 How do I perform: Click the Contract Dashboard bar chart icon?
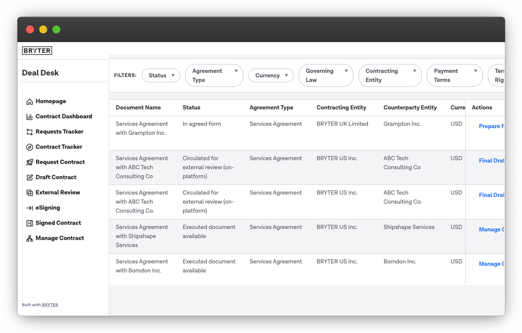[x=30, y=117]
